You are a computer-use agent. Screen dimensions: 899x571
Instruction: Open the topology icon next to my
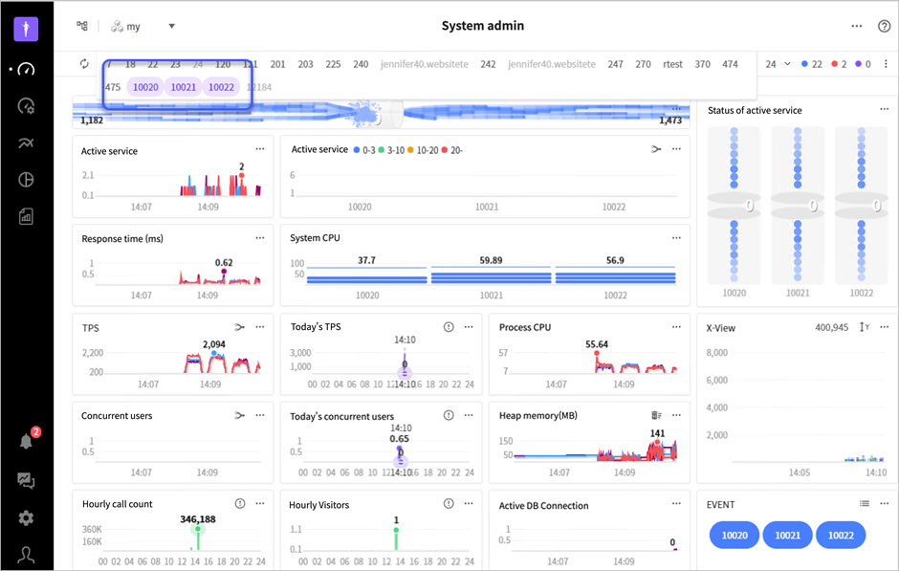click(82, 26)
